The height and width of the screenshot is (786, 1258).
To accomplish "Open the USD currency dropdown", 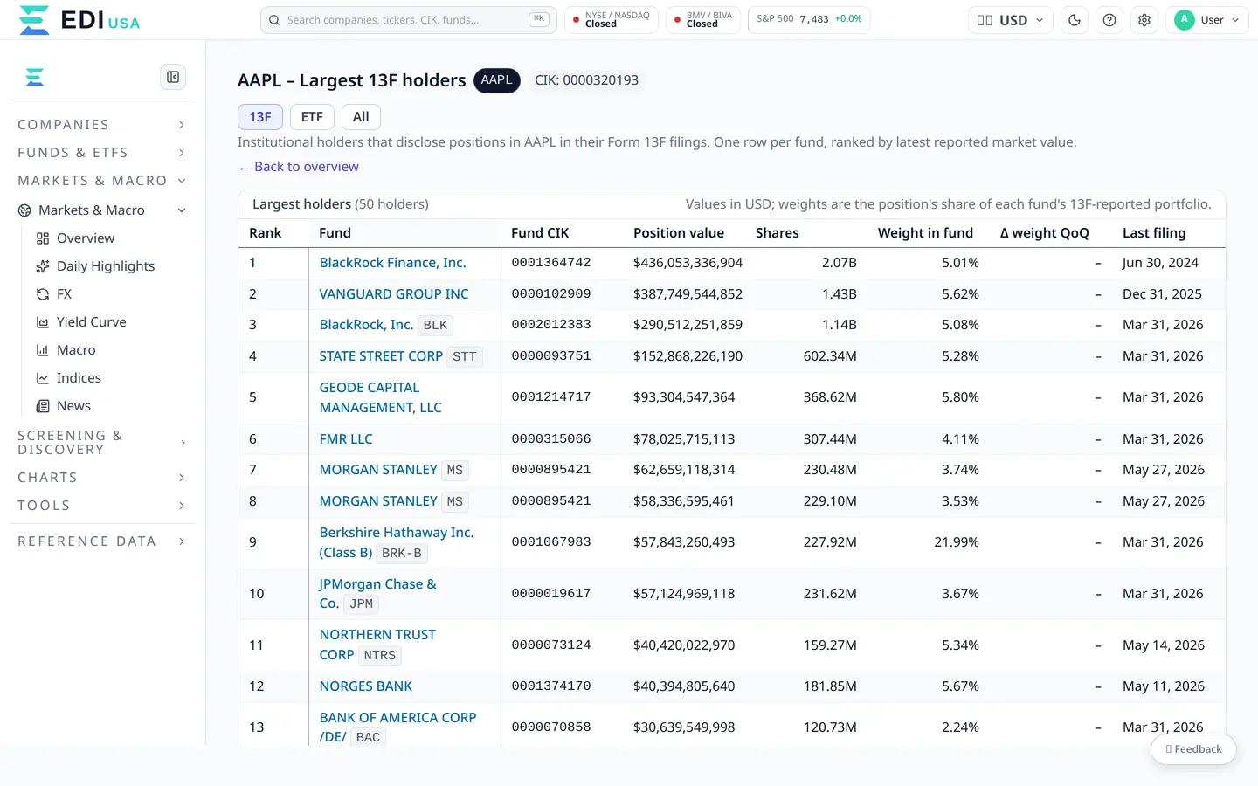I will pyautogui.click(x=1010, y=20).
